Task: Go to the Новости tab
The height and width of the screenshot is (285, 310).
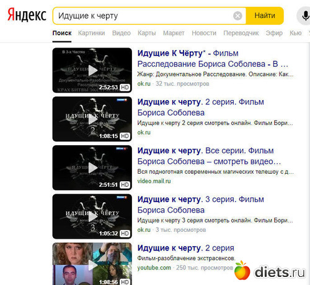Action: (x=204, y=33)
